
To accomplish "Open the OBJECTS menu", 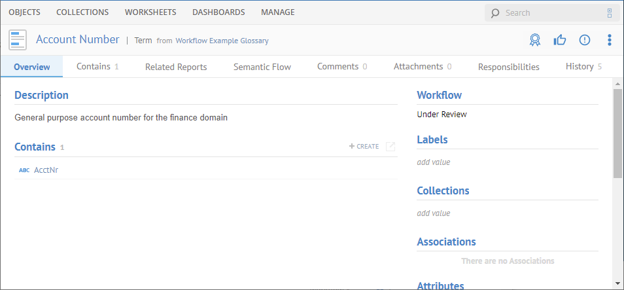I will pos(24,12).
